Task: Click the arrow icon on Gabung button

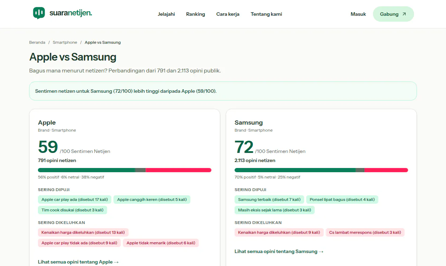Action: (404, 14)
